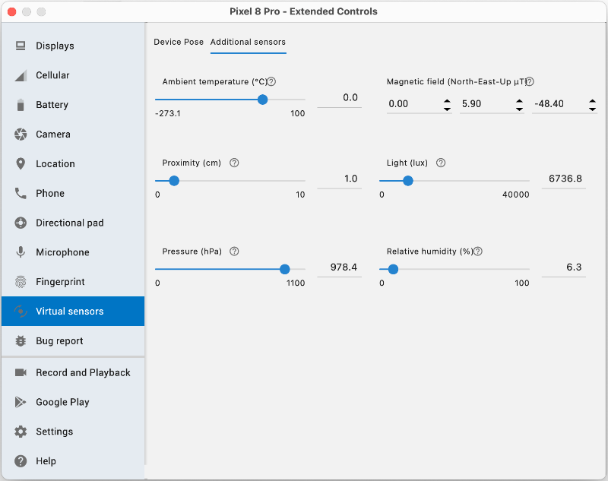Screen dimensions: 608x481
Task: Open Location controls
Action: tap(73, 163)
